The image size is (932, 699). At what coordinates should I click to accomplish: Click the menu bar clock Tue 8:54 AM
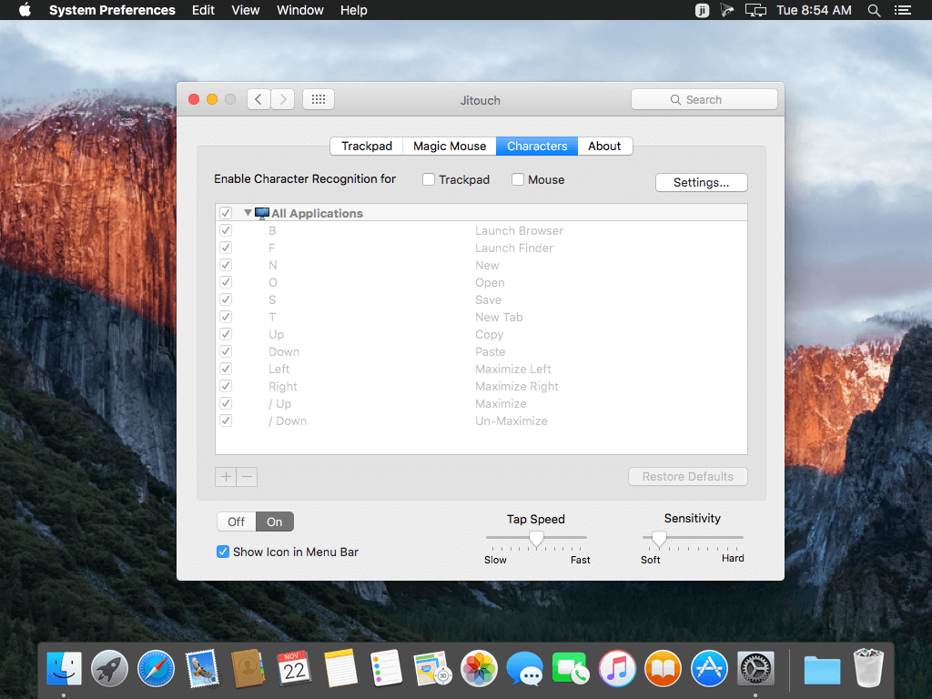pyautogui.click(x=814, y=10)
